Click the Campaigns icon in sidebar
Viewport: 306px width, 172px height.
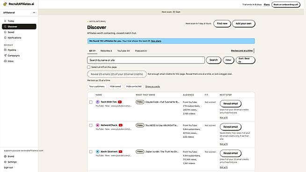pyautogui.click(x=5, y=56)
